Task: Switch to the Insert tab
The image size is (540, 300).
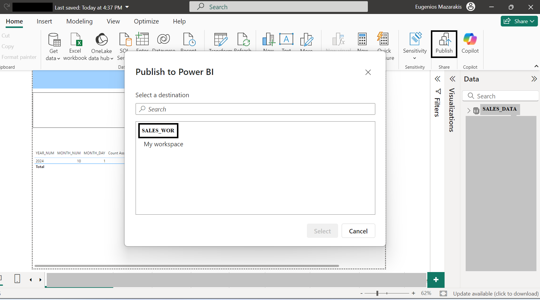Action: (x=44, y=21)
